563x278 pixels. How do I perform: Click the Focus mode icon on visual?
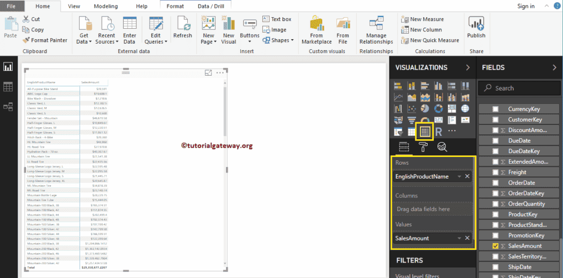coord(208,72)
